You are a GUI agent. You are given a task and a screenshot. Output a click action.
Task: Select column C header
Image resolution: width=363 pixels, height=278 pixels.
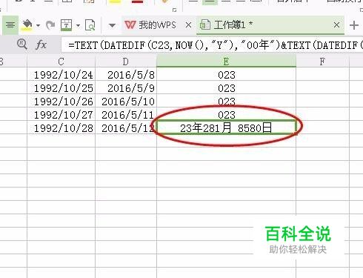(x=61, y=62)
